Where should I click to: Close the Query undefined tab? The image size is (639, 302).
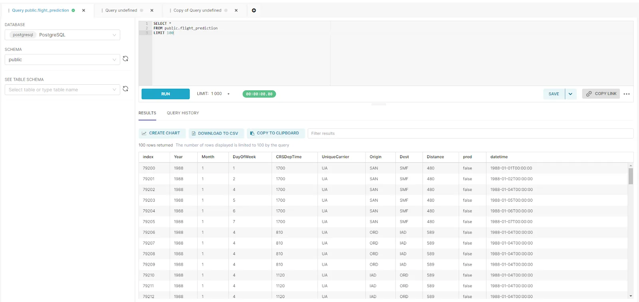(x=152, y=10)
